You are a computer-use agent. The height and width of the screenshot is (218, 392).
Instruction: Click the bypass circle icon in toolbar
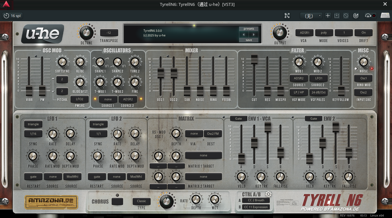click(346, 16)
